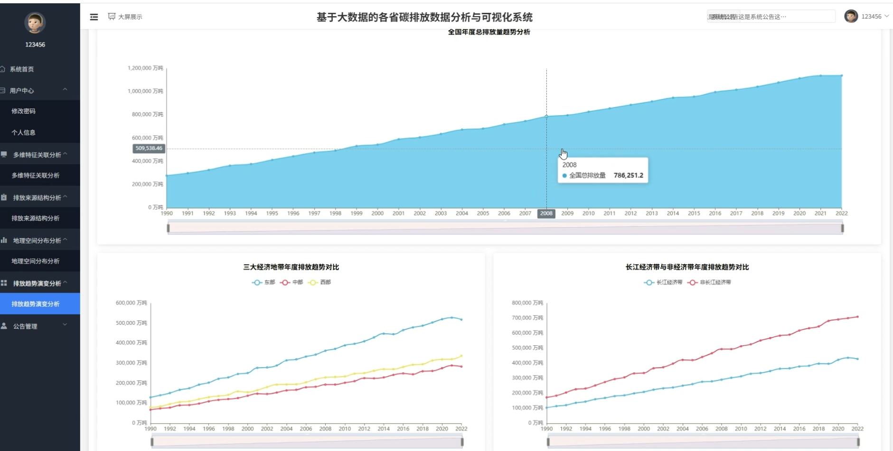The width and height of the screenshot is (893, 451).
Task: Select 排放来源结构分析 submenu item
Action: pos(36,218)
